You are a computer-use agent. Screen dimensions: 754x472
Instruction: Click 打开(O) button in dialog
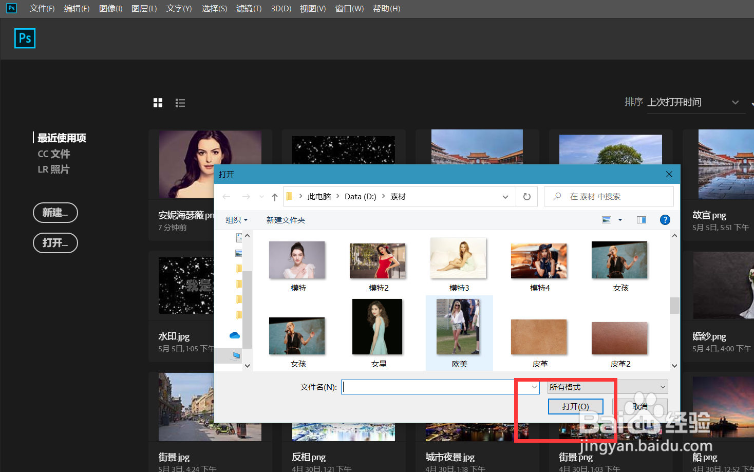(575, 407)
